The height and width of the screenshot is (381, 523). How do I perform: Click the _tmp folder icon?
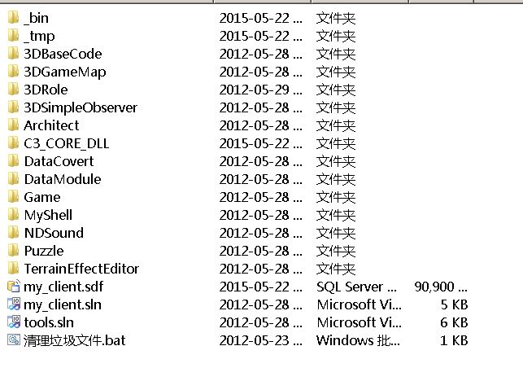click(x=13, y=35)
